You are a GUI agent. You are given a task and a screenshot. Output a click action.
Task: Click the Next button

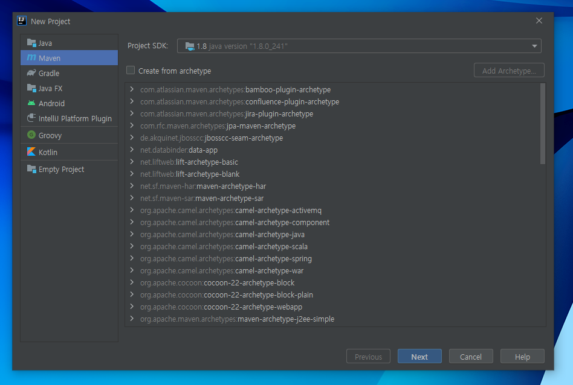(x=419, y=357)
